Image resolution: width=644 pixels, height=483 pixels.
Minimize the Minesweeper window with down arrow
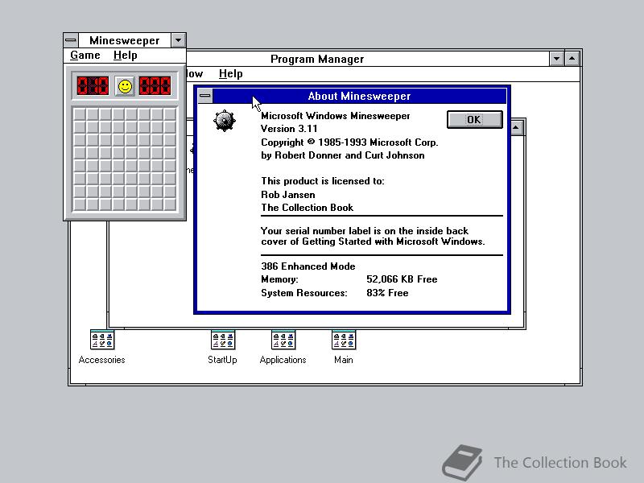click(178, 40)
